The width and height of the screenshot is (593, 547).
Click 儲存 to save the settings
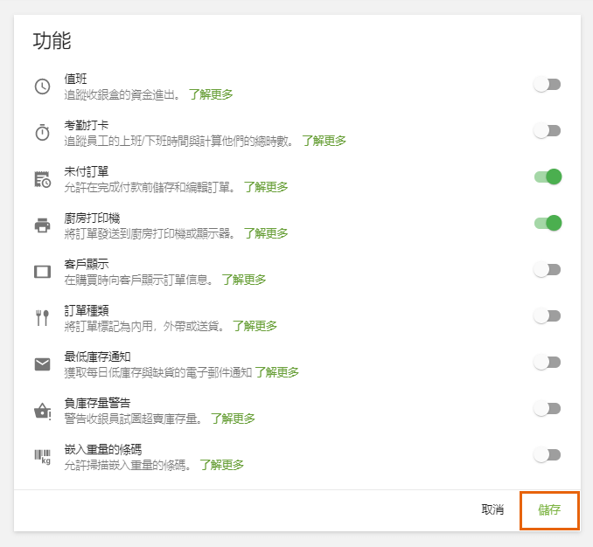549,509
